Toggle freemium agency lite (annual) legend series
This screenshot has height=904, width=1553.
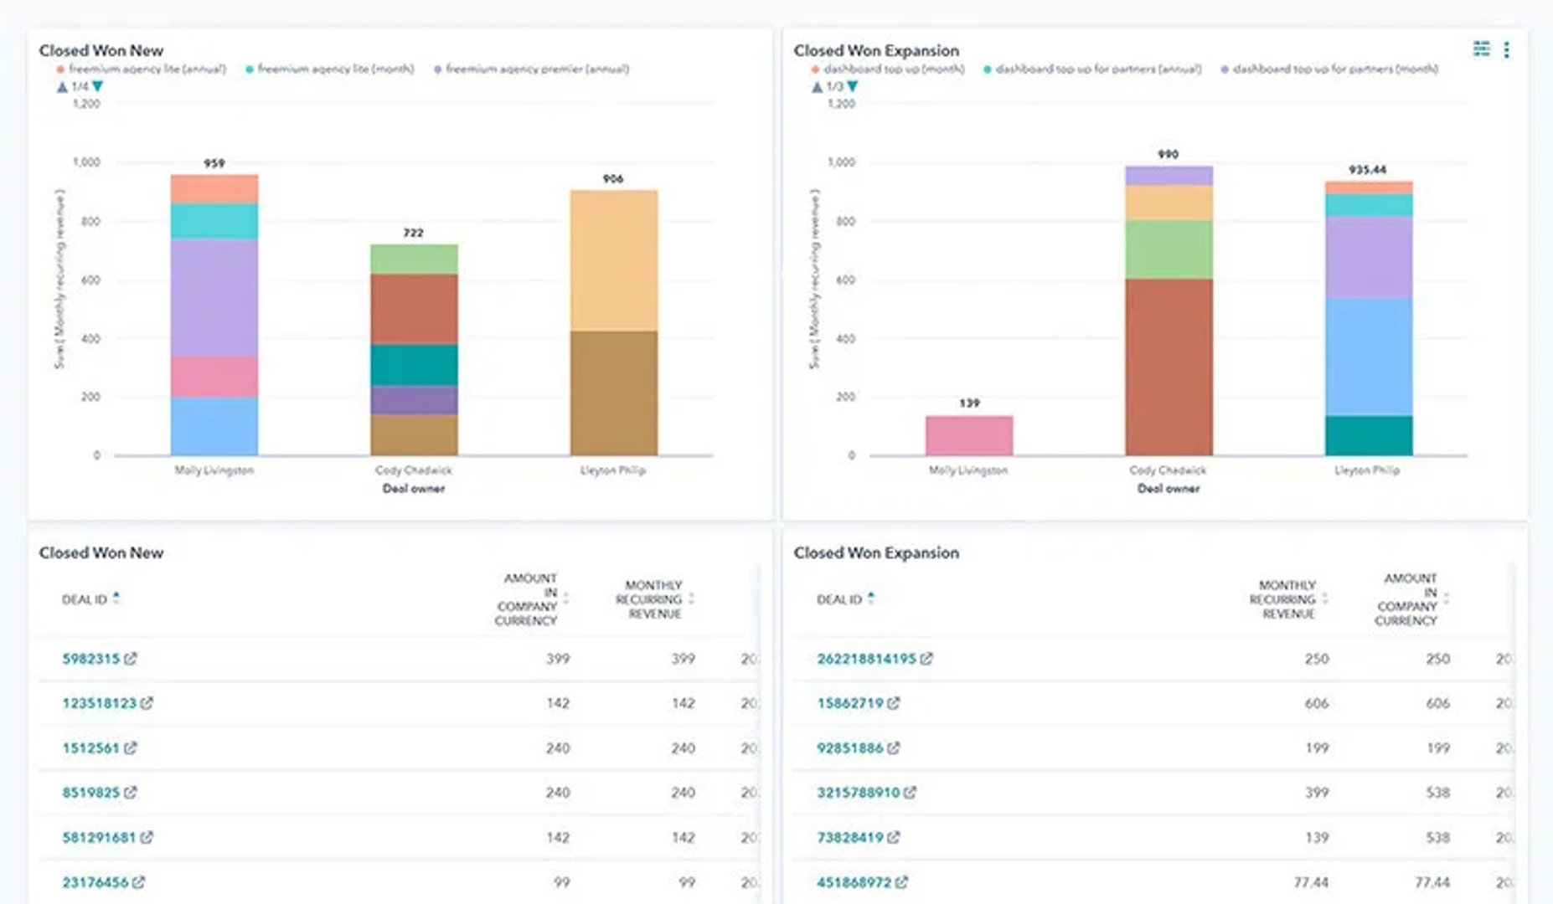[x=142, y=69]
